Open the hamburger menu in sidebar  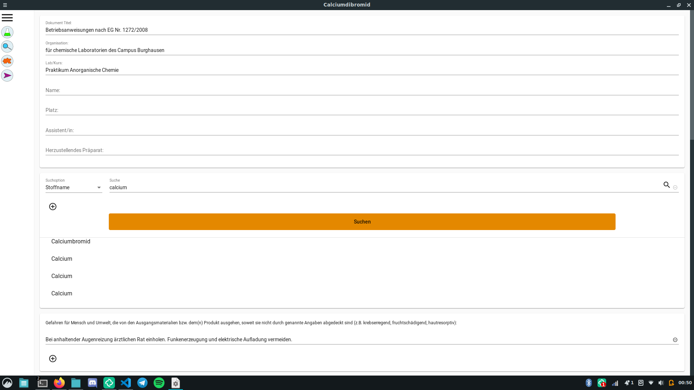pyautogui.click(x=7, y=18)
